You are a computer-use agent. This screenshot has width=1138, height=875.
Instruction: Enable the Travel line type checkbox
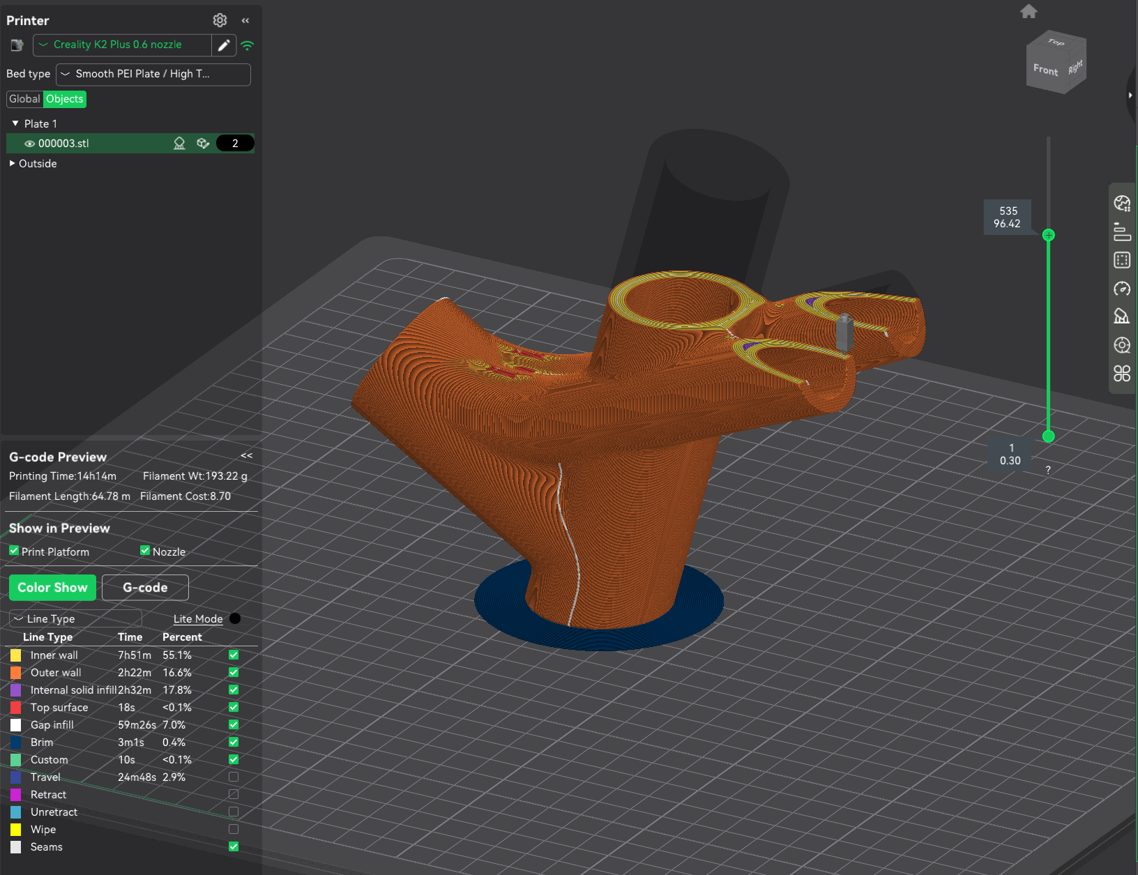click(x=234, y=777)
